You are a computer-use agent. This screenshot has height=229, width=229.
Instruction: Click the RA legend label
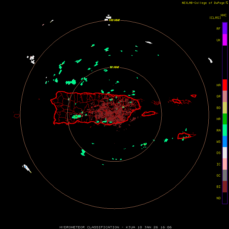pyautogui.click(x=218, y=130)
